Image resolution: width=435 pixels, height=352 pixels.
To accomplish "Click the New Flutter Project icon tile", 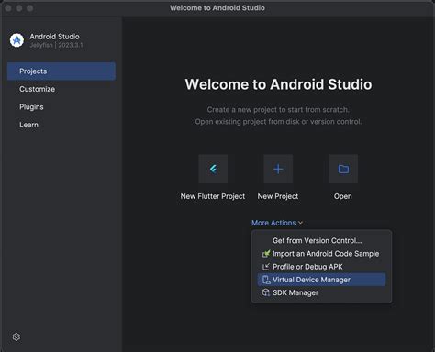I will (x=213, y=169).
